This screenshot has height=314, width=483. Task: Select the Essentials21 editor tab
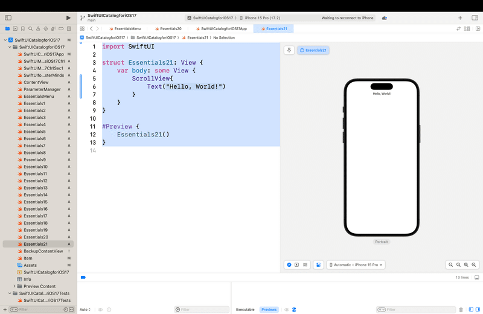pos(273,28)
